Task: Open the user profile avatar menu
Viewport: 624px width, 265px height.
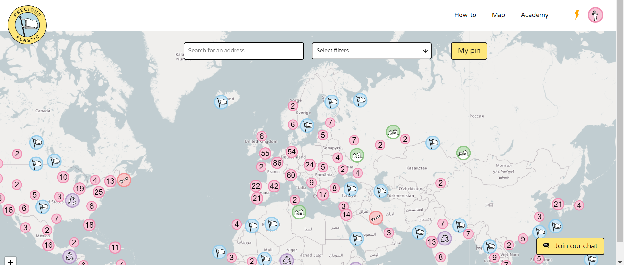Action: (595, 15)
